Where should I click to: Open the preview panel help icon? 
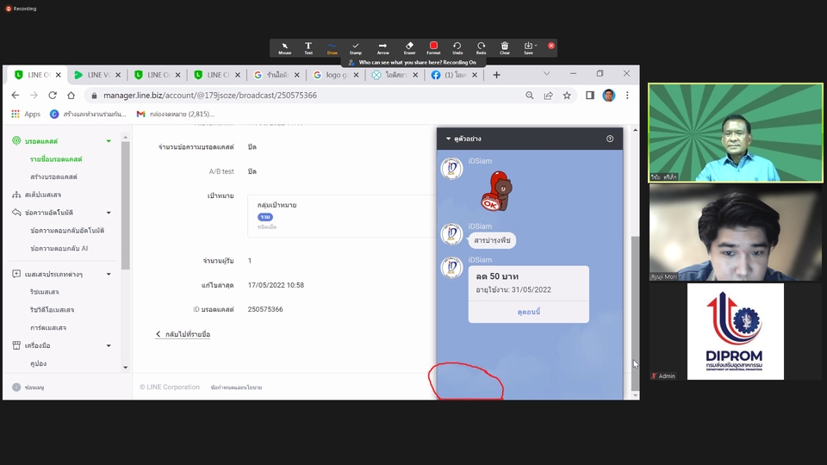pos(610,139)
